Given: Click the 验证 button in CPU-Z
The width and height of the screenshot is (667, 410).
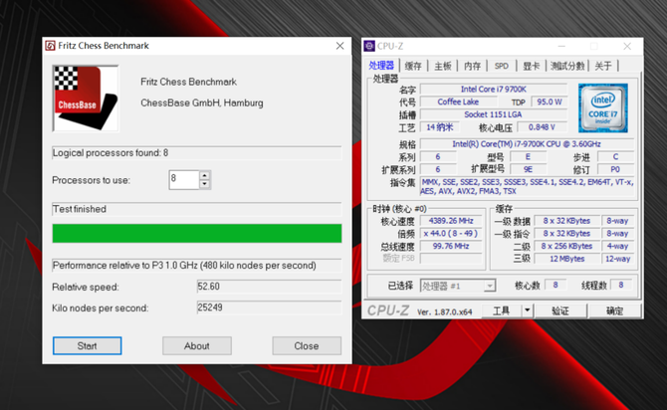Looking at the screenshot, I should [560, 310].
